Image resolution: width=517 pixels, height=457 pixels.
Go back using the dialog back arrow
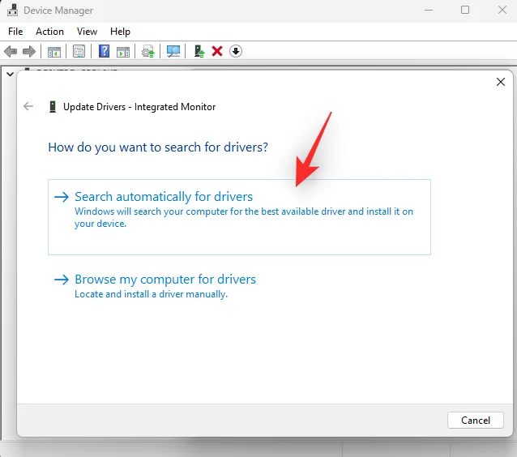tap(28, 106)
